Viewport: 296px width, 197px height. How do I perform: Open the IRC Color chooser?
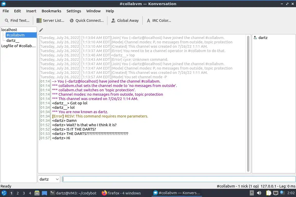click(159, 21)
